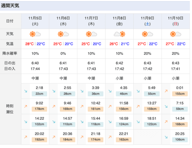192x148 pixels.
Task: Click the 28°C high temperature on November 5
Action: coord(29,44)
